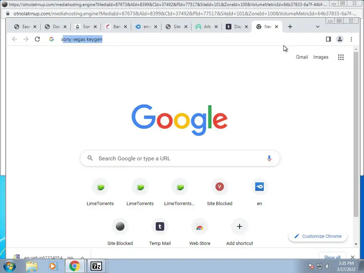Open Windows Explorer from the taskbar

pyautogui.click(x=32, y=266)
